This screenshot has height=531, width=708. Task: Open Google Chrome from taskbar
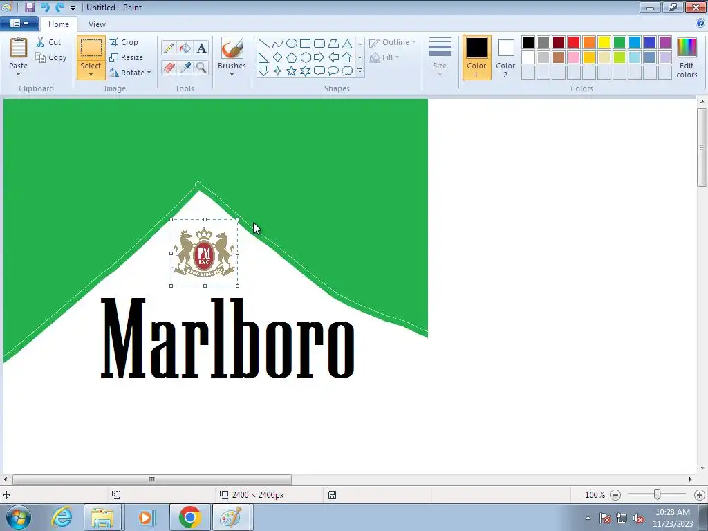(189, 517)
